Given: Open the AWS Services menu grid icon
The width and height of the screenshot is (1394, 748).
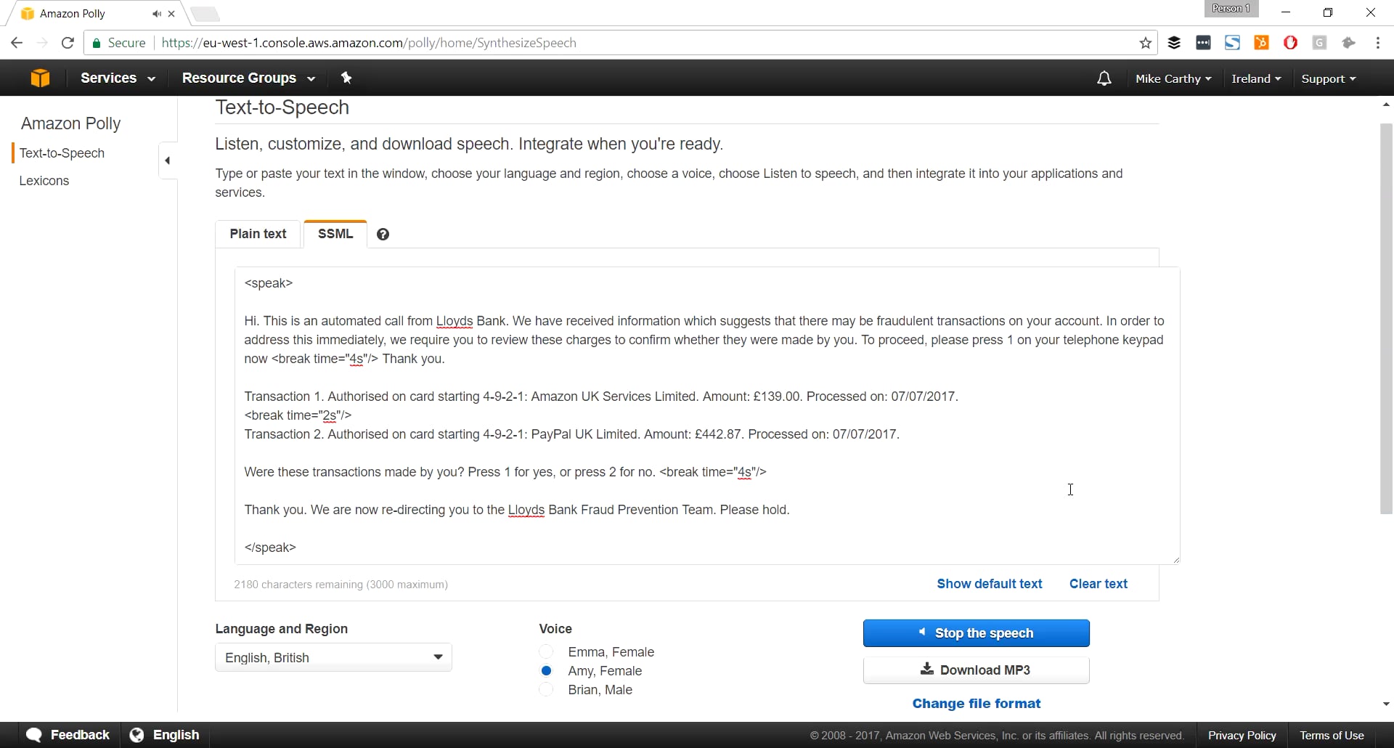Looking at the screenshot, I should pos(110,78).
